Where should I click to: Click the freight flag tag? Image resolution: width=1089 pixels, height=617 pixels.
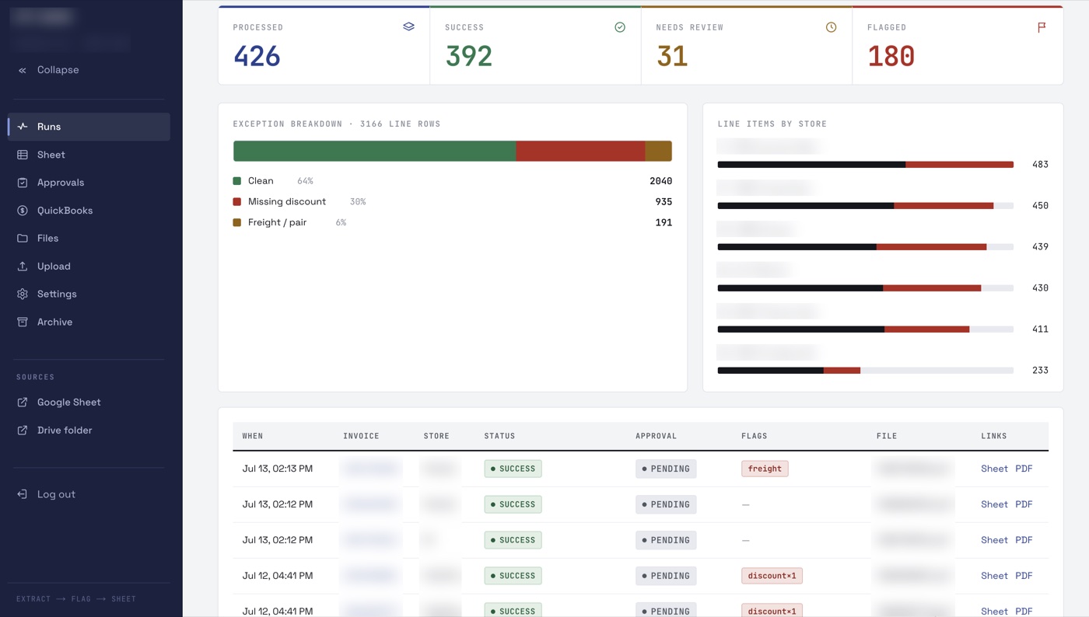[x=765, y=469]
